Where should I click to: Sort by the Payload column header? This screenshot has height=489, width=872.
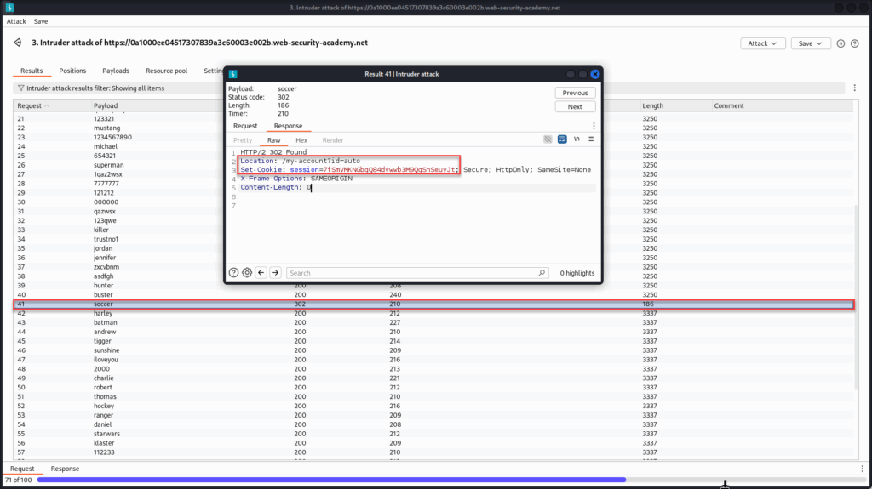[158, 105]
